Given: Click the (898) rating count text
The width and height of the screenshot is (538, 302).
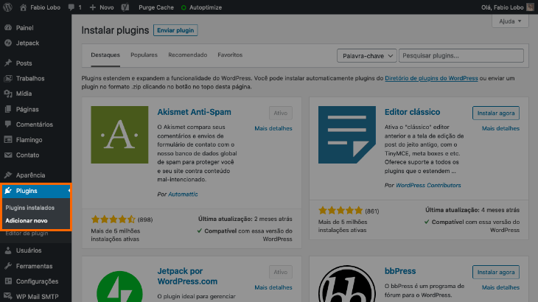Looking at the screenshot, I should (x=145, y=220).
